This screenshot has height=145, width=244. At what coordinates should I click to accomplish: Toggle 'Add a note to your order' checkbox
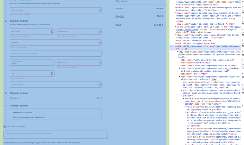[4, 126]
